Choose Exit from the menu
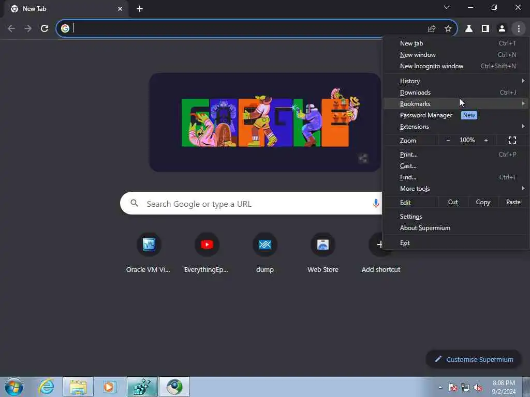This screenshot has width=530, height=397. pyautogui.click(x=456, y=243)
